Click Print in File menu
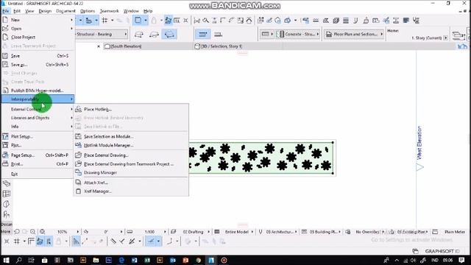This screenshot has height=265, width=471. 38,164
